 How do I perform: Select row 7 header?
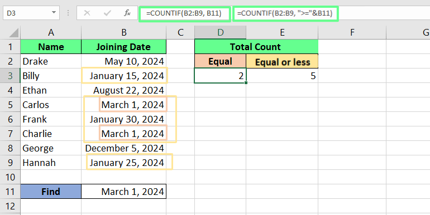click(10, 134)
